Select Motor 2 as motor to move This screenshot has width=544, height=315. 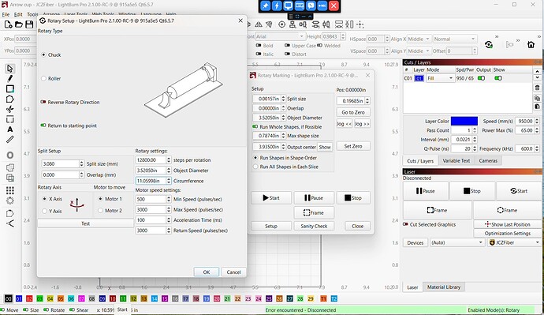(100, 211)
